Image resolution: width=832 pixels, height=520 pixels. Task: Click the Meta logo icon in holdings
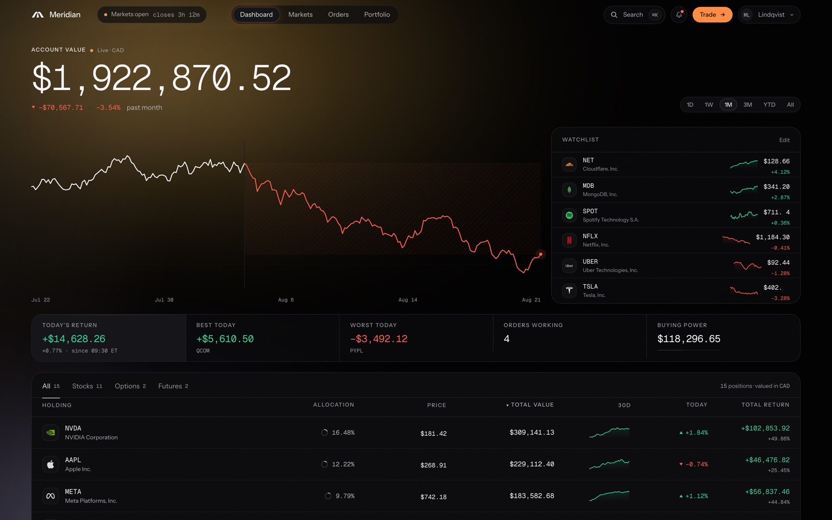[50, 496]
